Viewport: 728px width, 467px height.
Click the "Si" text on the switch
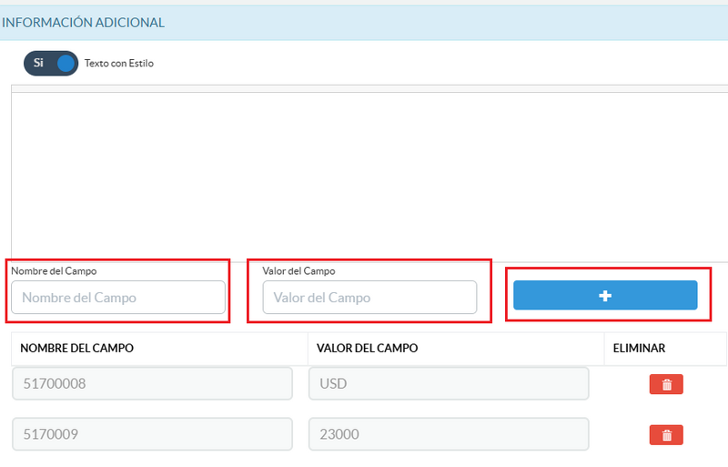[38, 64]
